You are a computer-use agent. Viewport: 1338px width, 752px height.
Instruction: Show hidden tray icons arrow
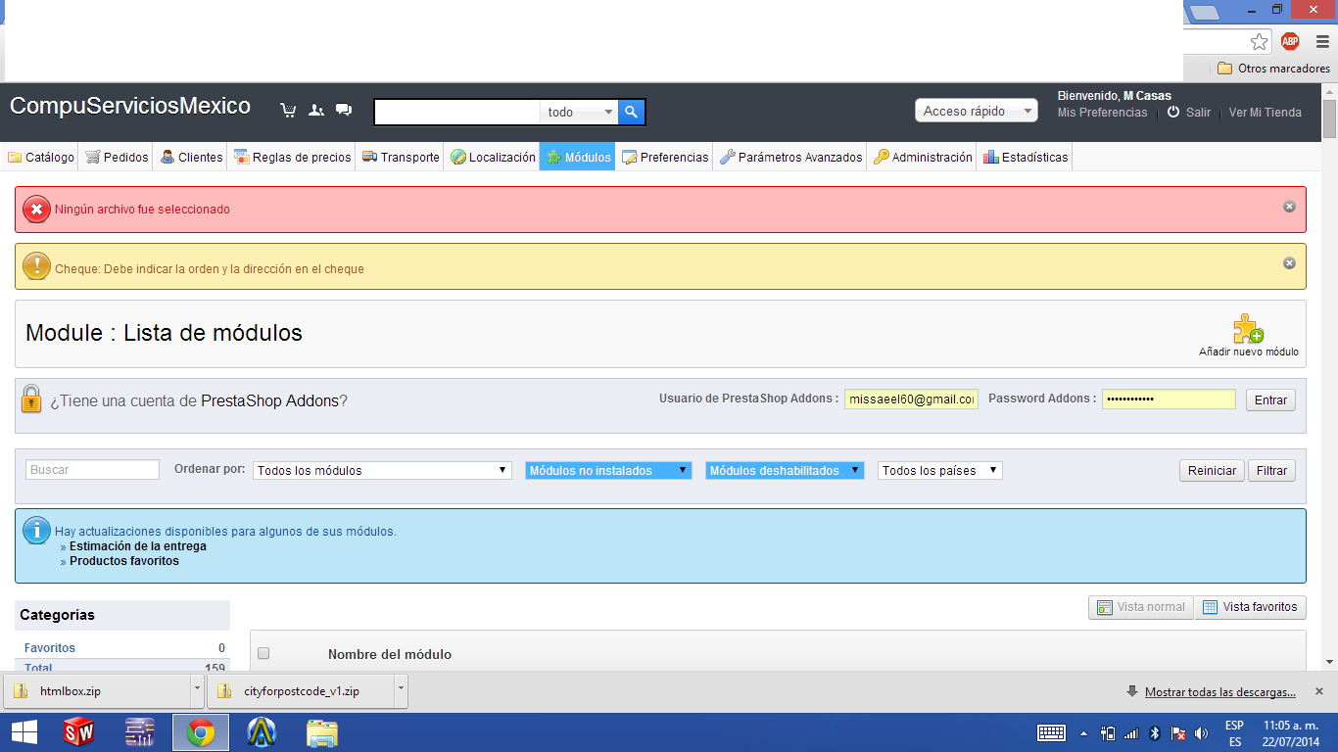1083,733
